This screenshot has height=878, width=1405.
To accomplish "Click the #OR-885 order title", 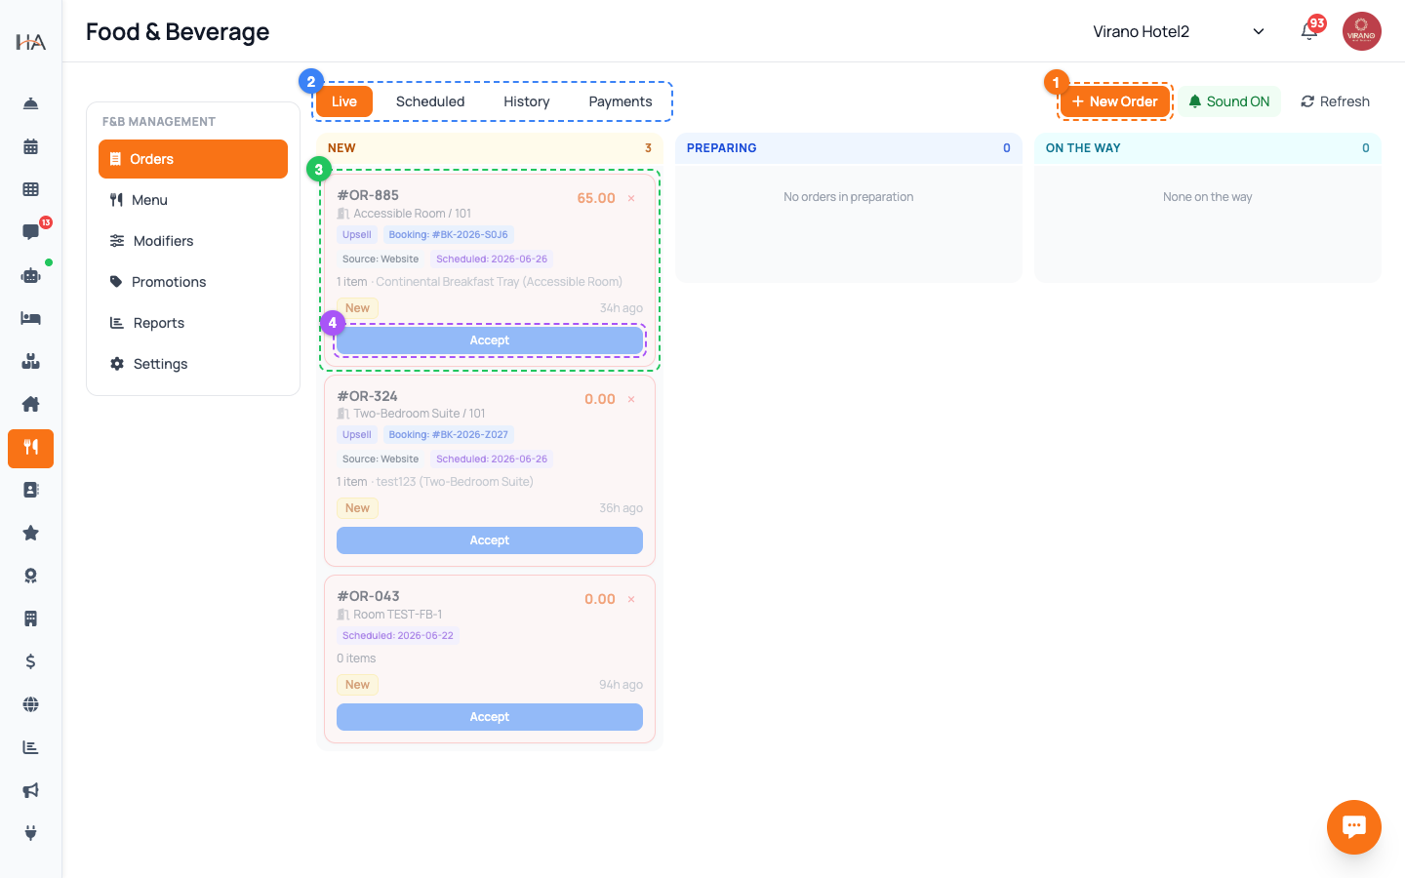I will coord(368,195).
